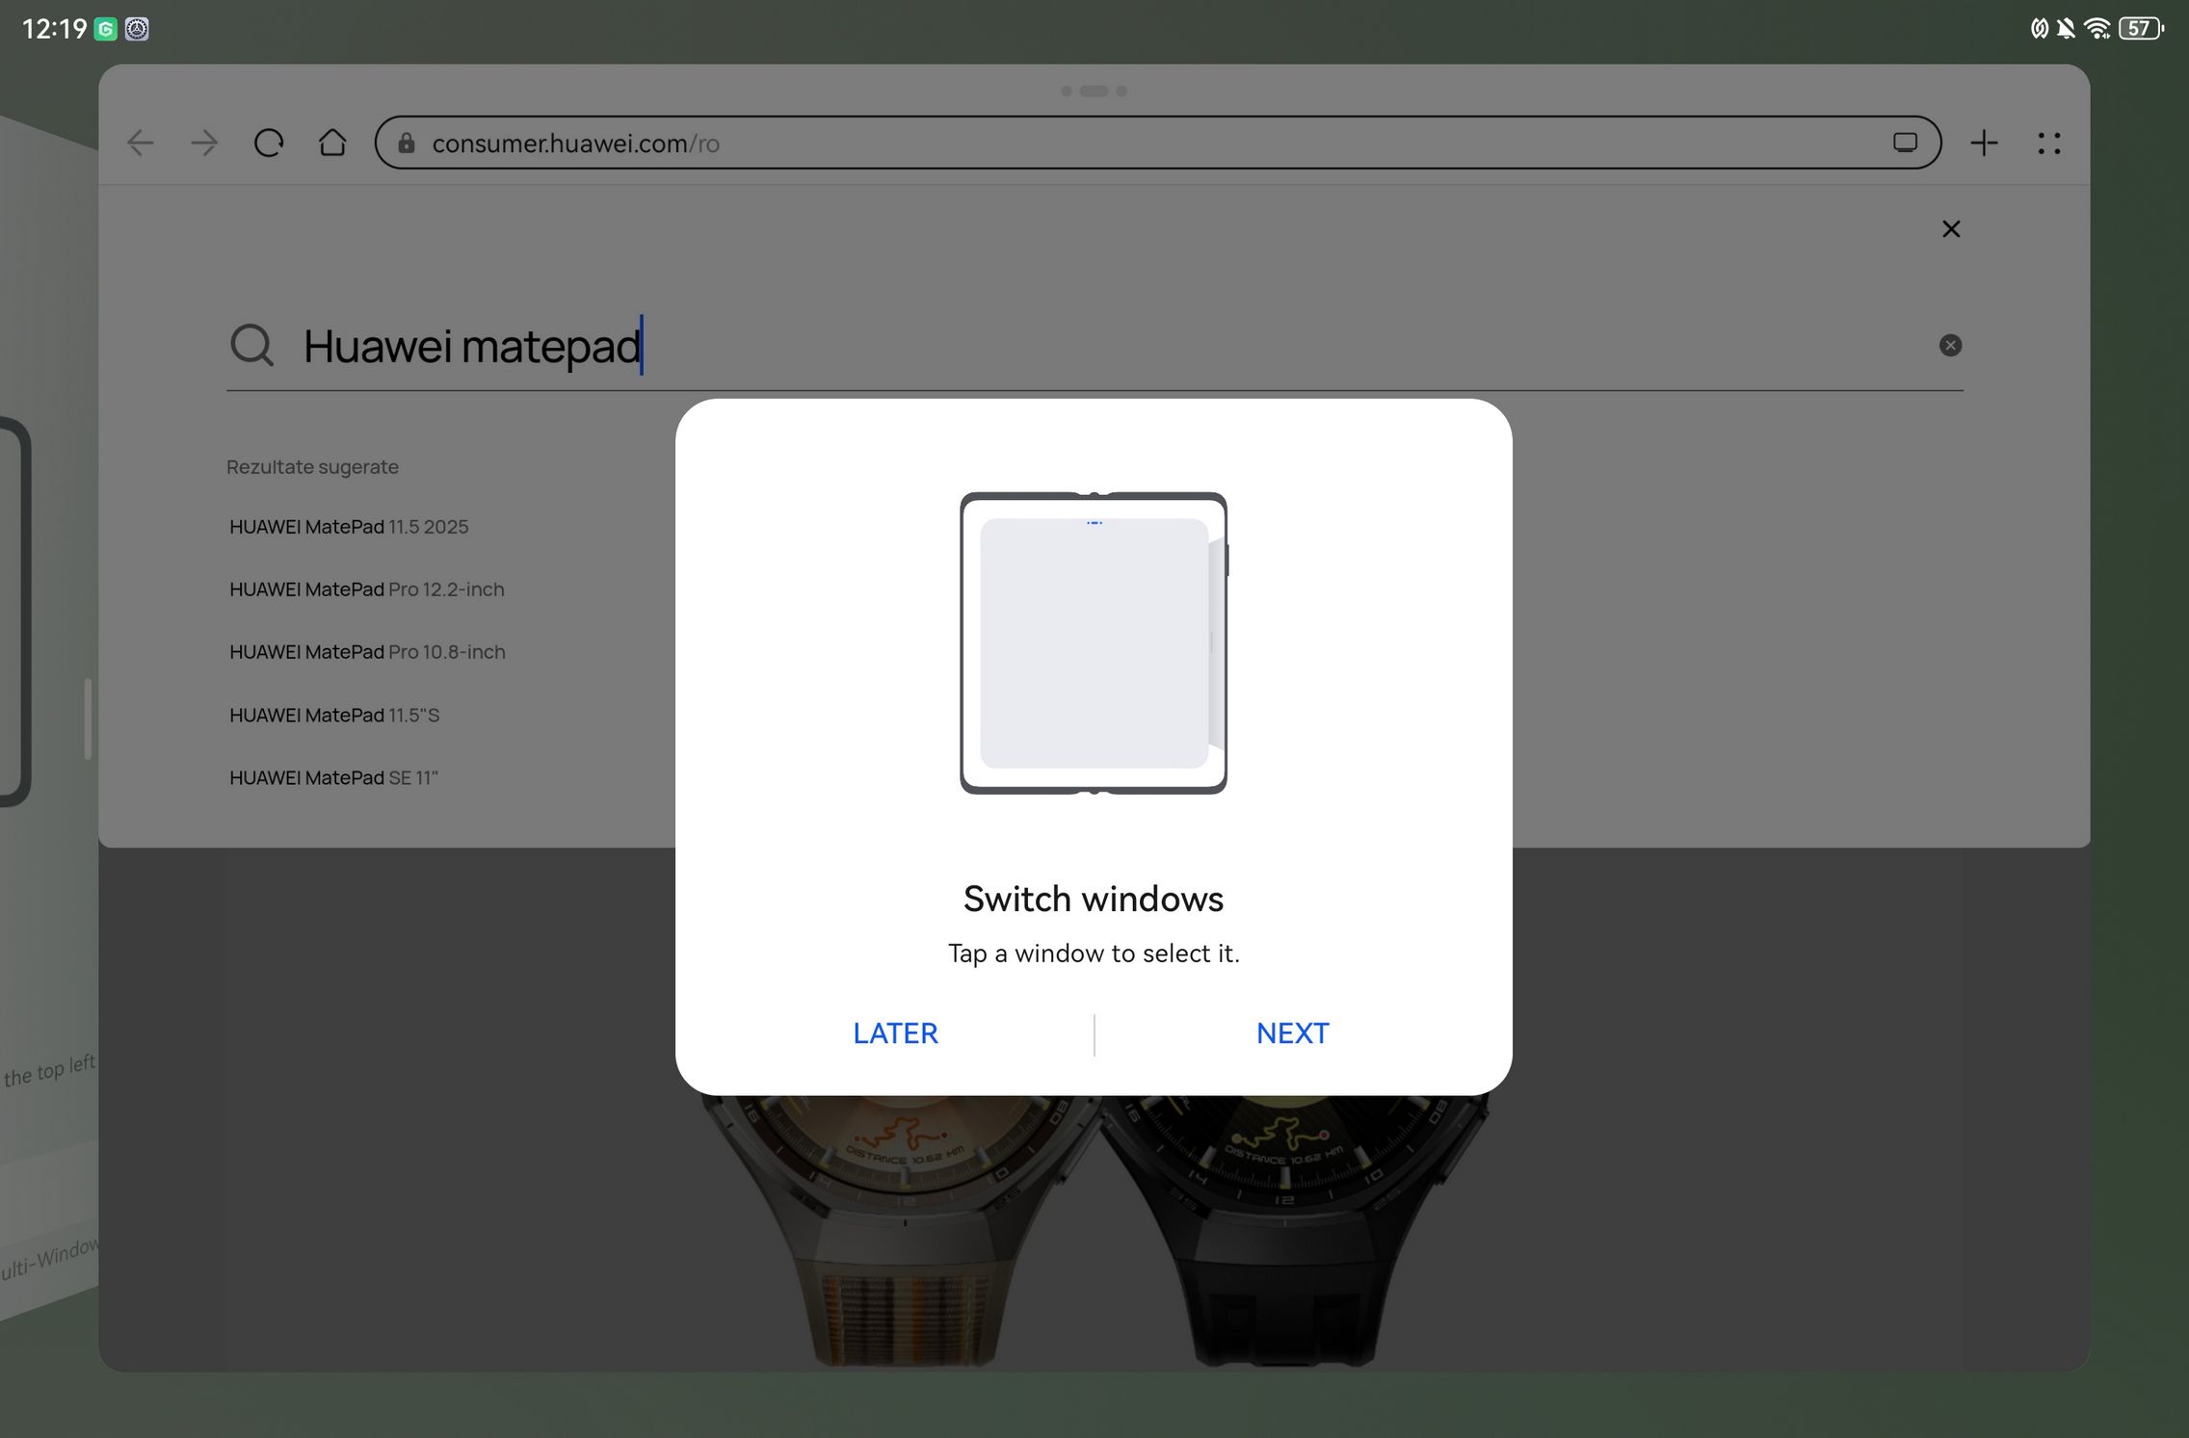Viewport: 2189px width, 1438px height.
Task: Close the search overlay X
Action: pyautogui.click(x=1951, y=229)
